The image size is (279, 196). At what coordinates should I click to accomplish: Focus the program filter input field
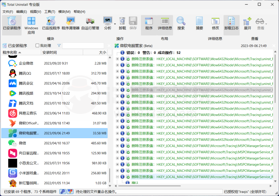[83, 46]
